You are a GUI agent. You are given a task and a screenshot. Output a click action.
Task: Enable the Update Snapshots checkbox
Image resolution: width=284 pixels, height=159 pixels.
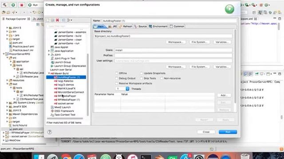(142, 73)
